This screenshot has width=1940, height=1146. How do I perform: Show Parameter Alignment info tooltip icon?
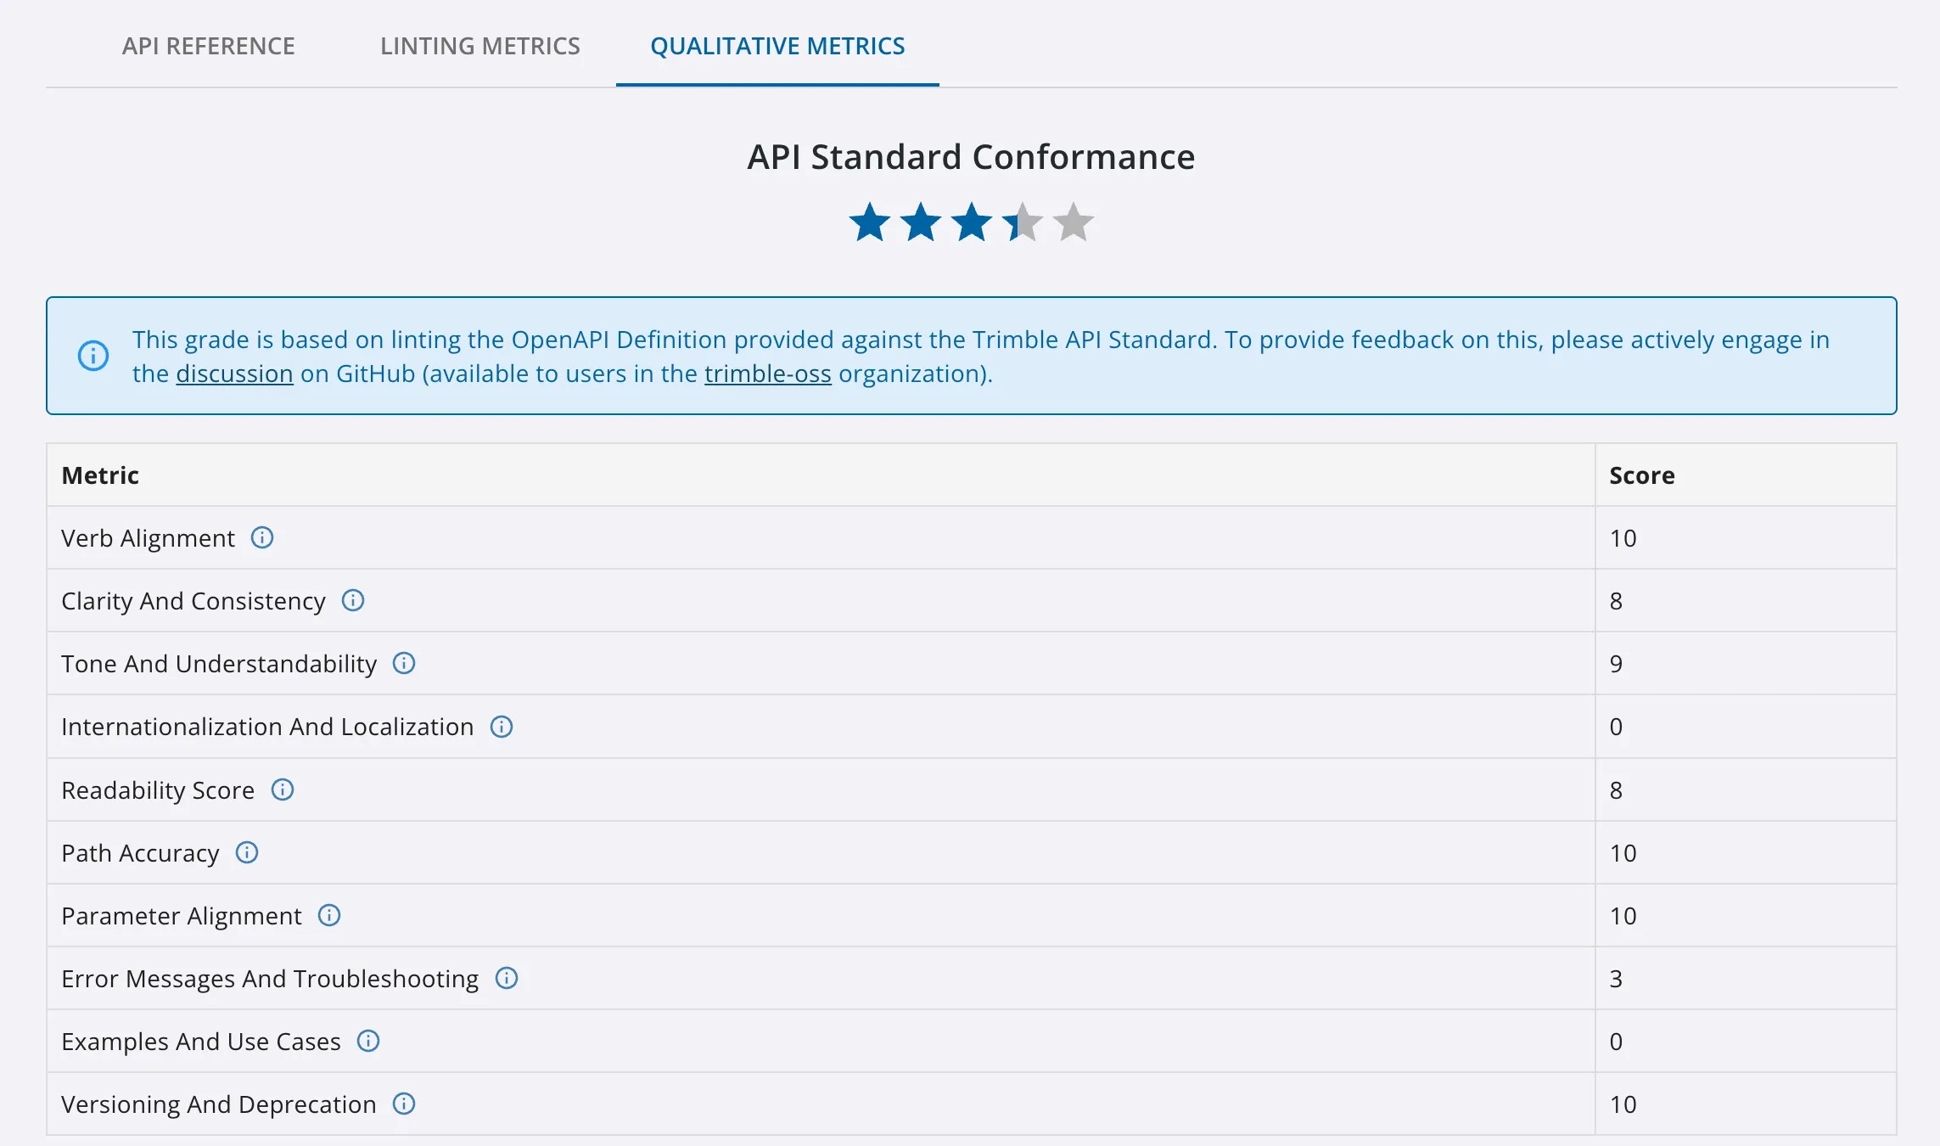pos(329,915)
